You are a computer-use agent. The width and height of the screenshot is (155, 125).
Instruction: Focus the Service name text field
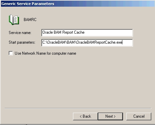(87, 33)
